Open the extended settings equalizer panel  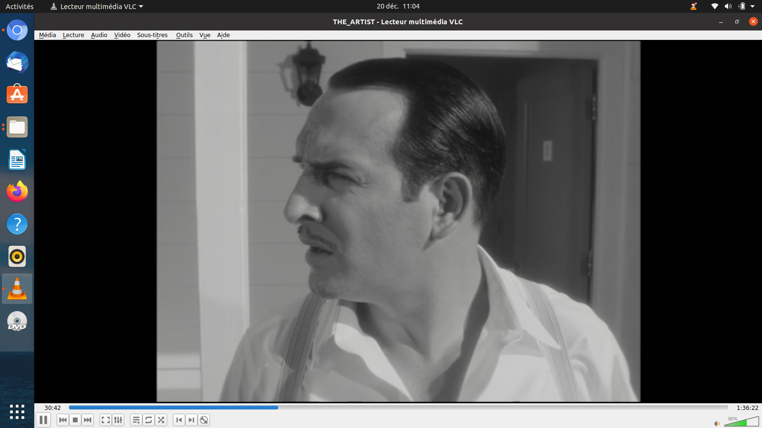click(118, 420)
